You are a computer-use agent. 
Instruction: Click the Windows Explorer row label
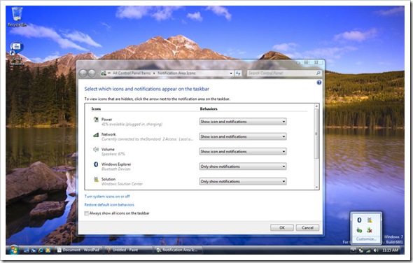point(116,164)
